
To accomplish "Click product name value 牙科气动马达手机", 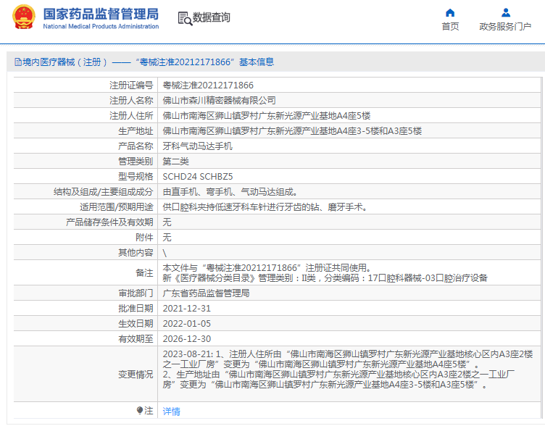I will [x=197, y=146].
